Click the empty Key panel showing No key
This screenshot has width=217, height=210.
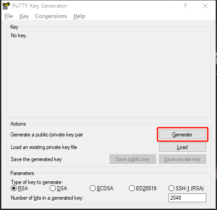(x=109, y=72)
